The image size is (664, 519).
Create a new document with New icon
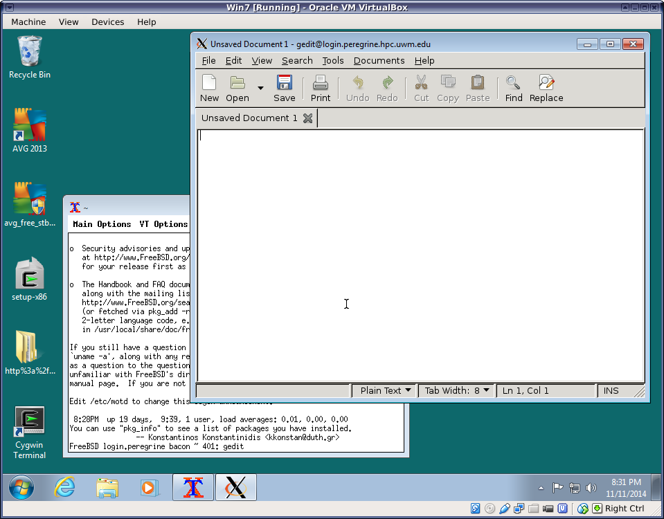[x=209, y=89]
